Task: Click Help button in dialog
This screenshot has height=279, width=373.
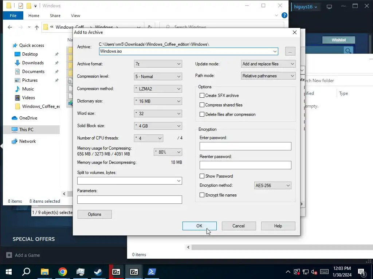Action: (x=278, y=226)
